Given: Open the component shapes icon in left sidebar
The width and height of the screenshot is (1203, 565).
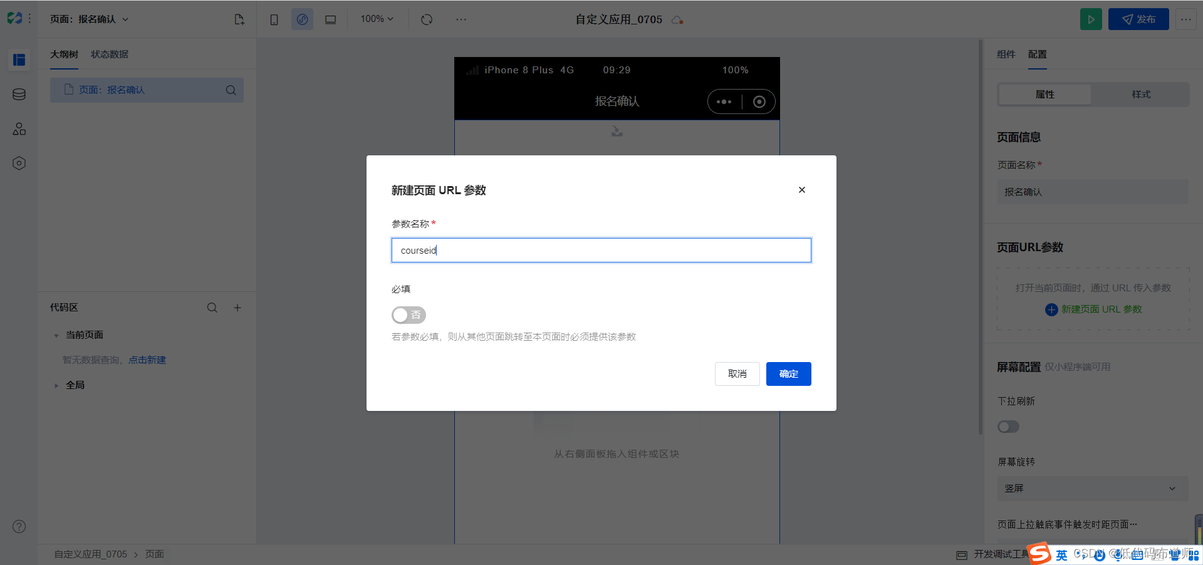Looking at the screenshot, I should [x=19, y=129].
